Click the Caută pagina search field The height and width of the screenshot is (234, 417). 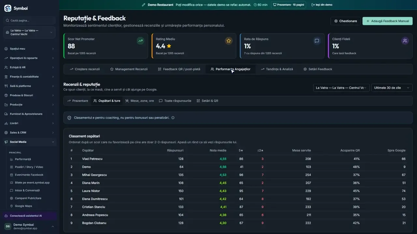(29, 20)
